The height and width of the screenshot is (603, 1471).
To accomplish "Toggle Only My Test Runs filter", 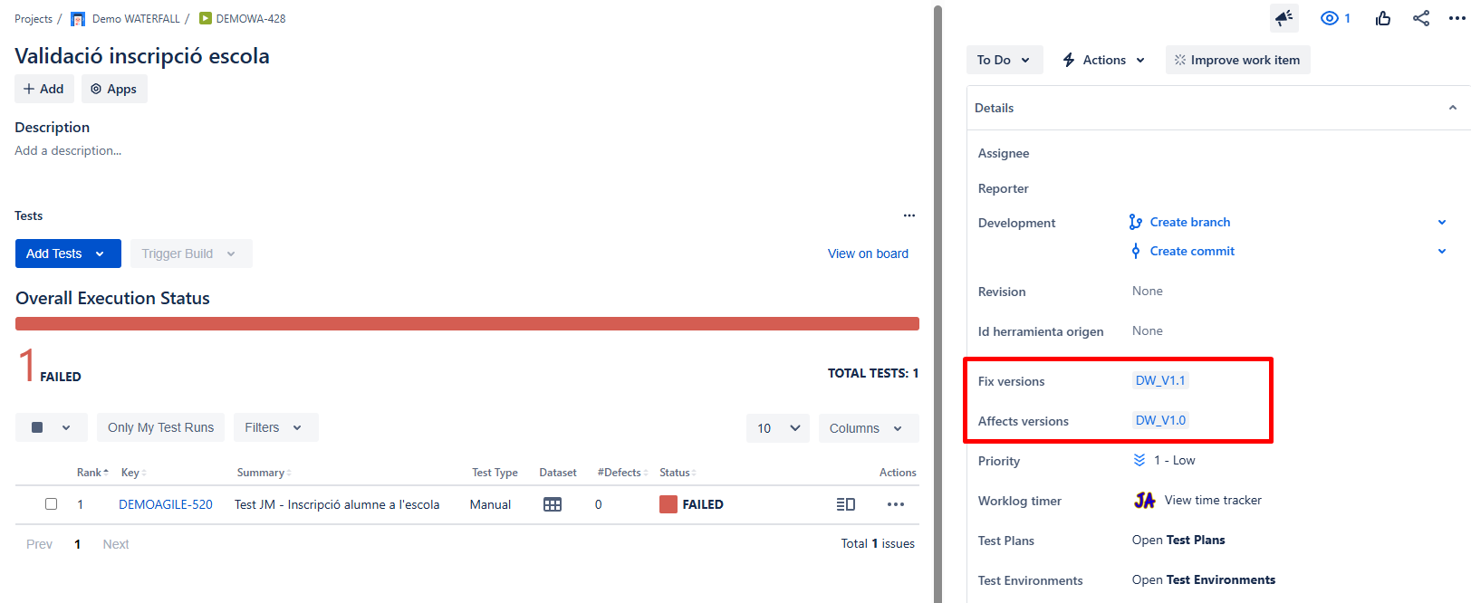I will click(160, 427).
